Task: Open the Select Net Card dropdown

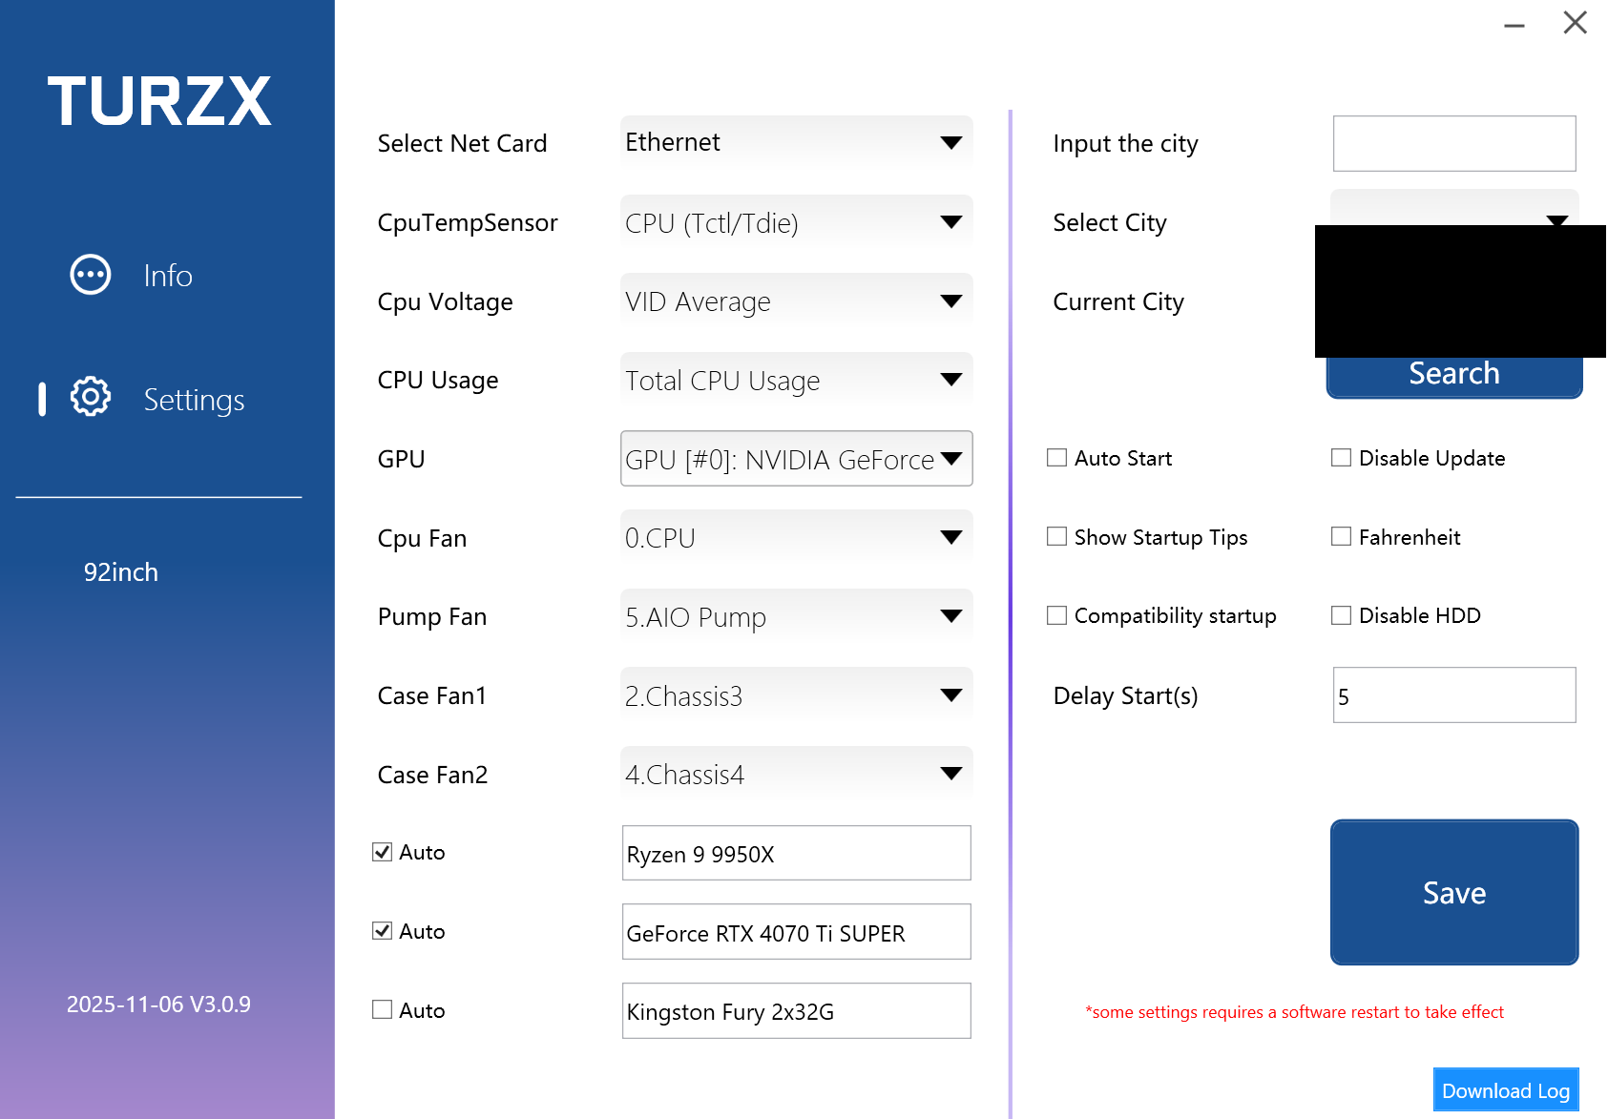Action: pyautogui.click(x=796, y=143)
